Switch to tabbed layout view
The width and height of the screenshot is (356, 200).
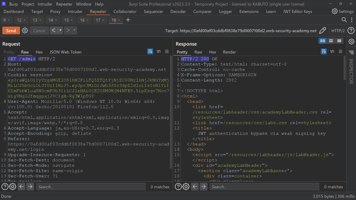click(x=339, y=41)
